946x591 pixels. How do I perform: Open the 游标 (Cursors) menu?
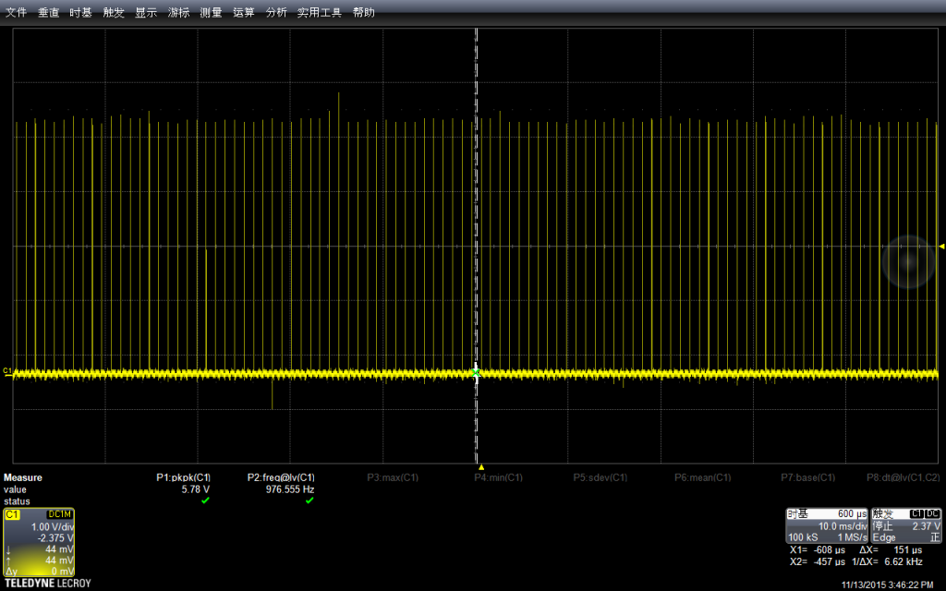178,12
